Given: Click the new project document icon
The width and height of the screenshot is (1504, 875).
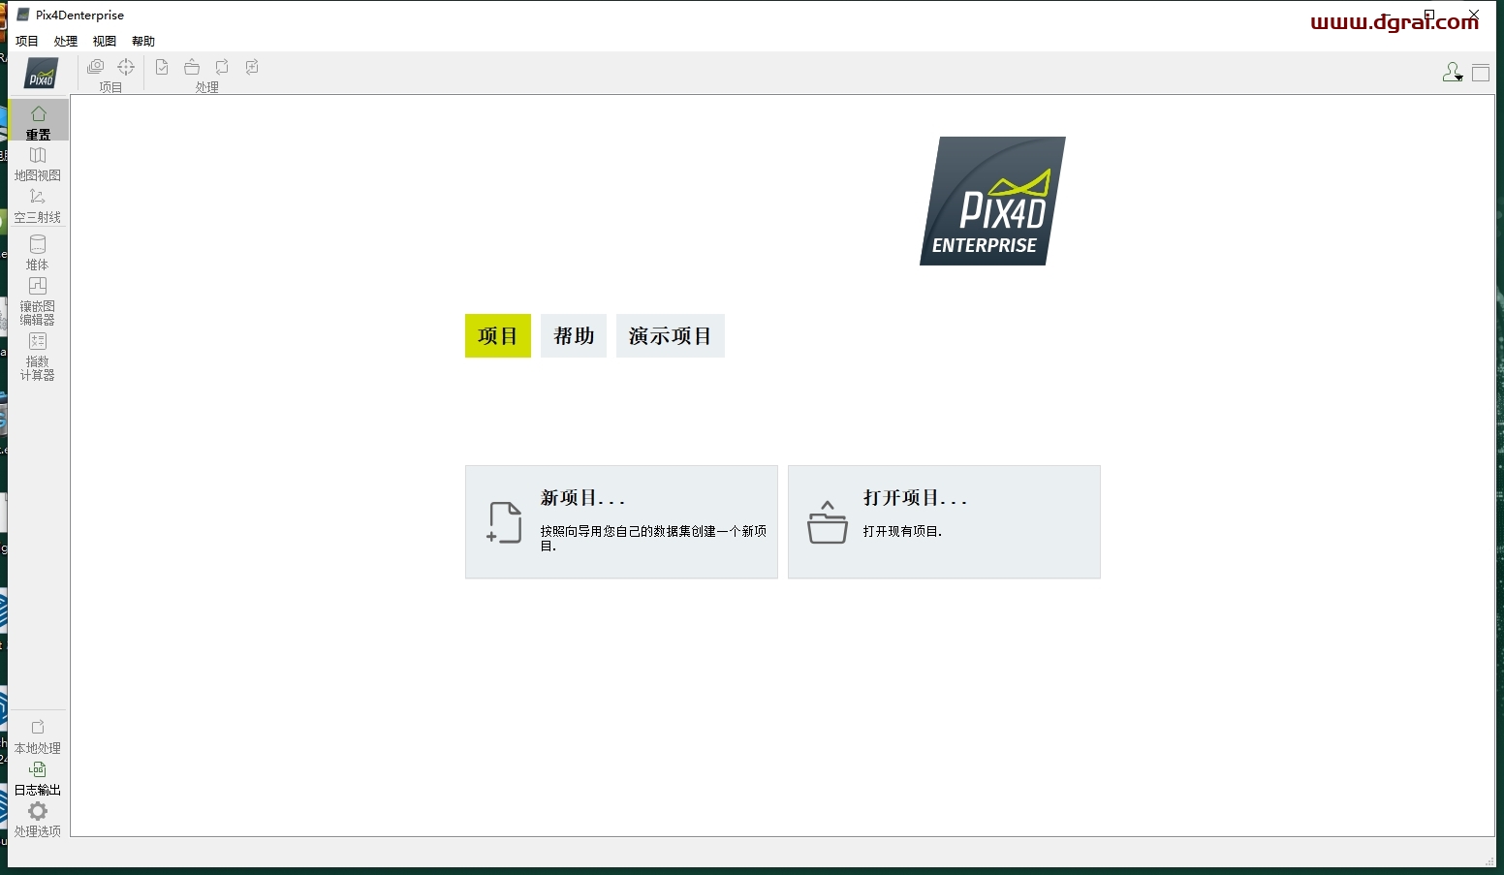Looking at the screenshot, I should point(504,522).
